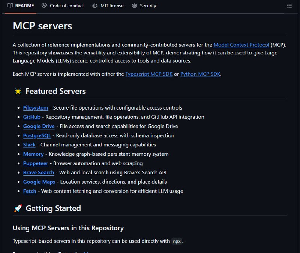Open the Brave Search server link
Viewport: 300px width, 253px height.
[39, 173]
